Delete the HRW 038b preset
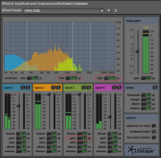The image size is (161, 158). [116, 11]
